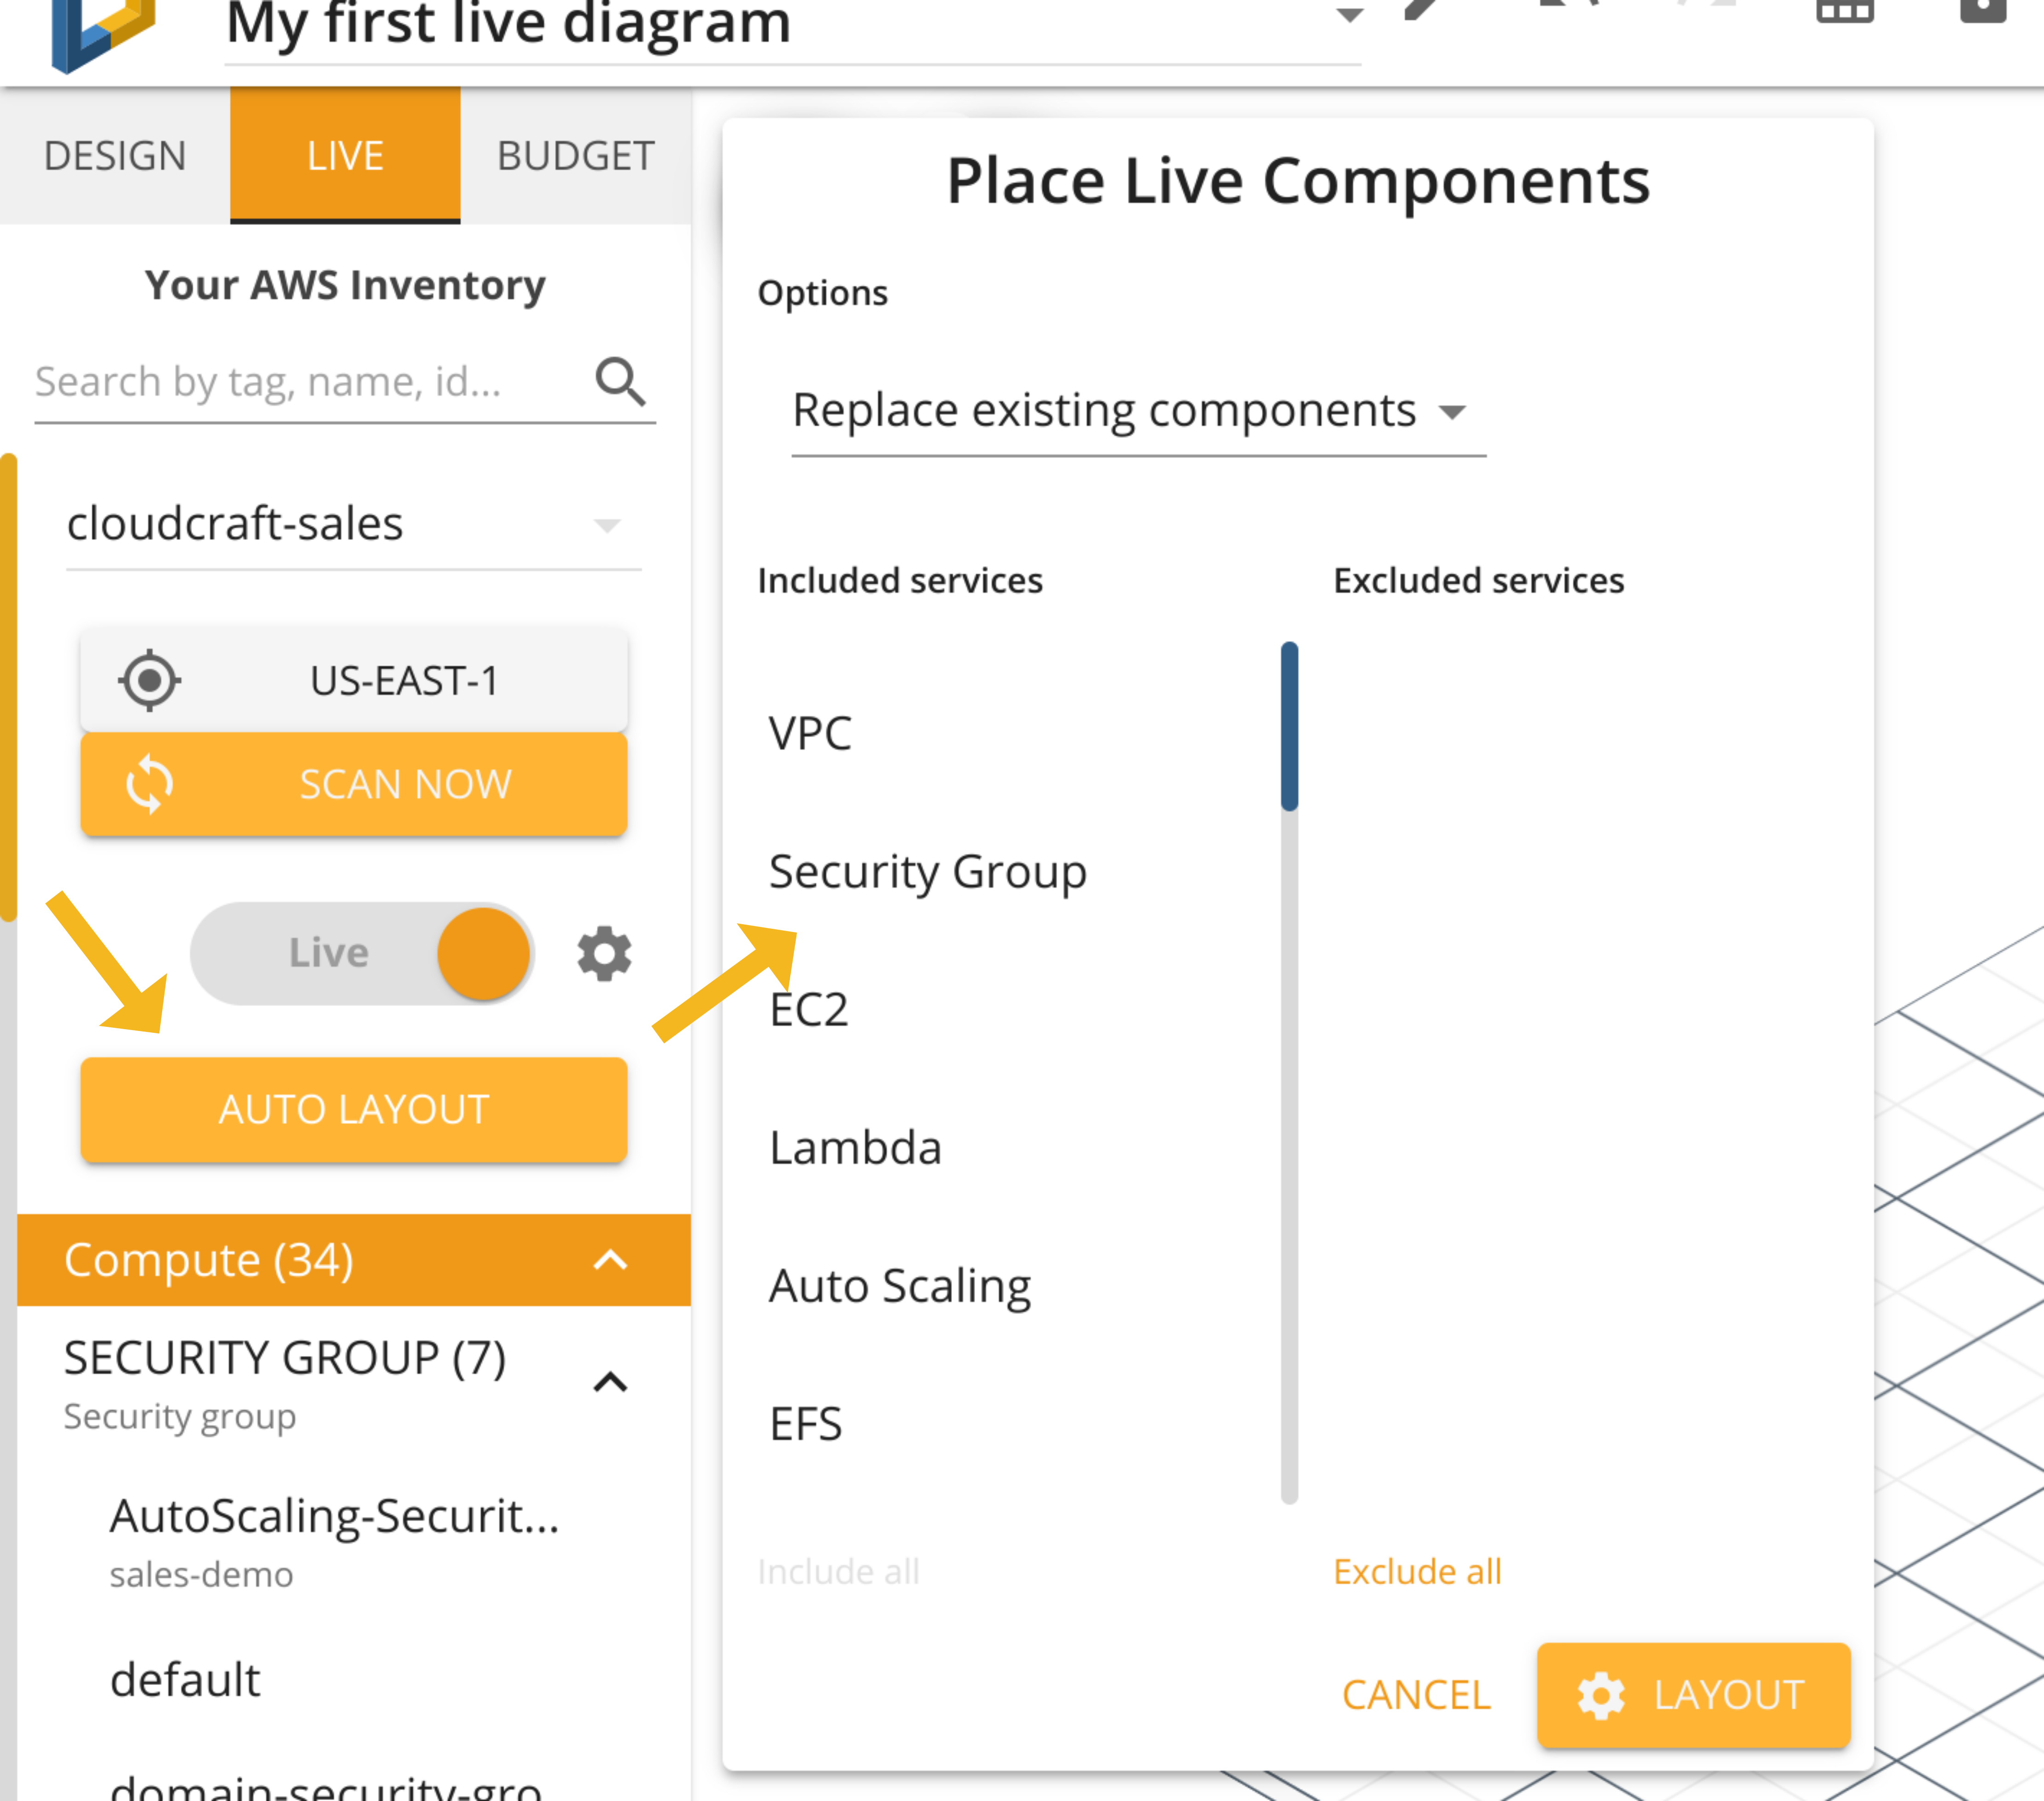Screen dimensions: 2044x1801
Task: Open the Live sync settings gear
Action: [x=603, y=952]
